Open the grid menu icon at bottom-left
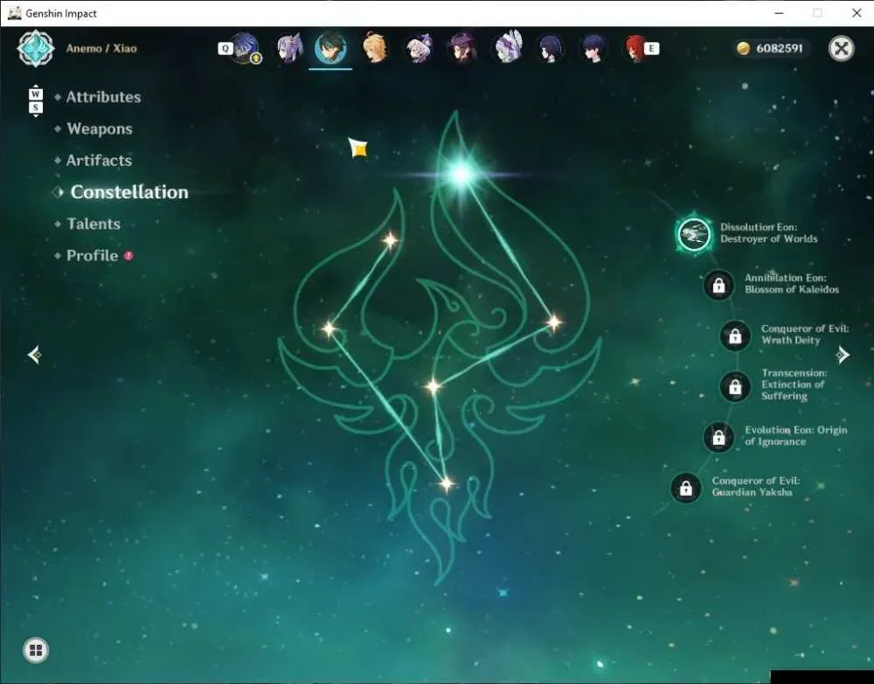Screen dimensions: 874x684 pyautogui.click(x=36, y=650)
